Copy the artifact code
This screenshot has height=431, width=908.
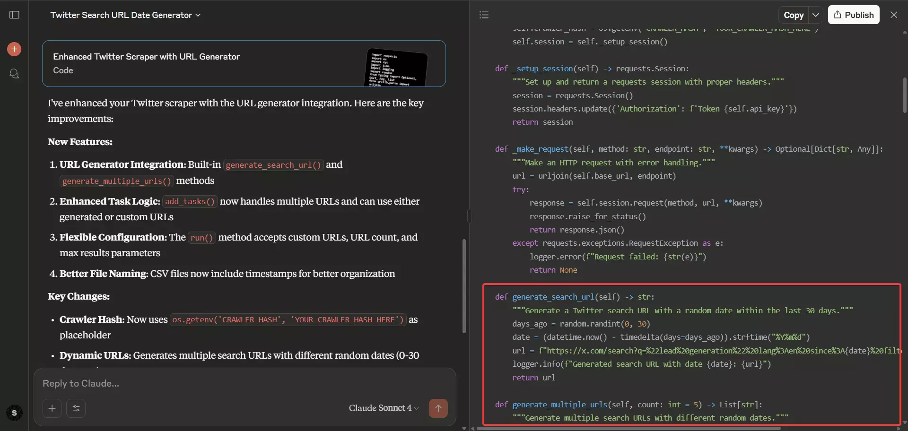click(794, 15)
